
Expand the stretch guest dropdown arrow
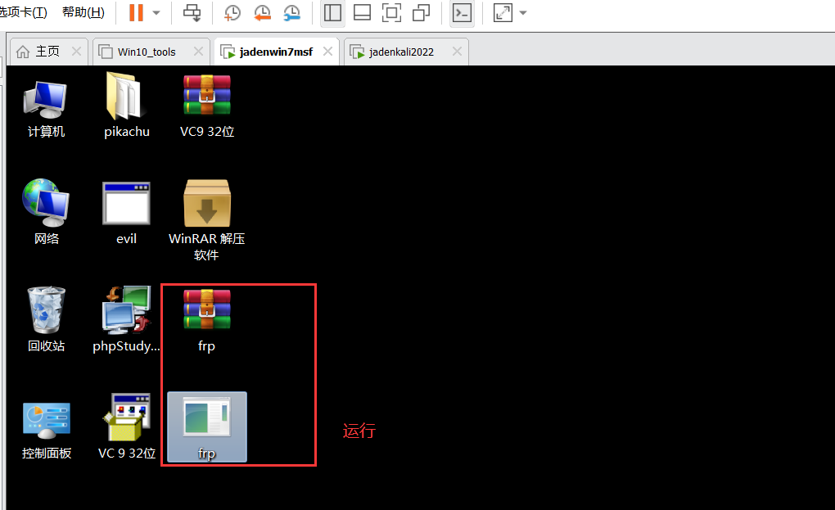pyautogui.click(x=523, y=13)
